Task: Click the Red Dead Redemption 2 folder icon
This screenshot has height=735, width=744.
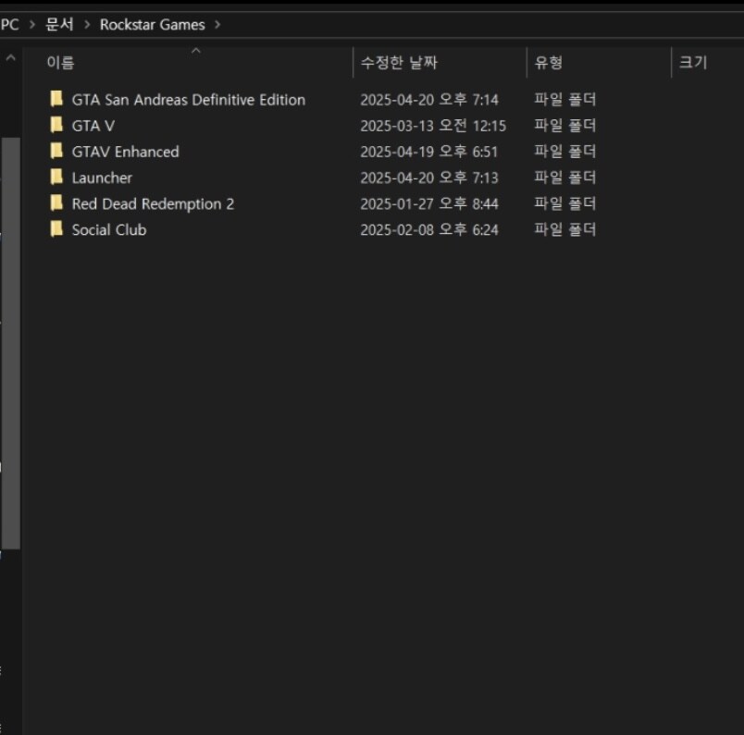Action: (x=57, y=202)
